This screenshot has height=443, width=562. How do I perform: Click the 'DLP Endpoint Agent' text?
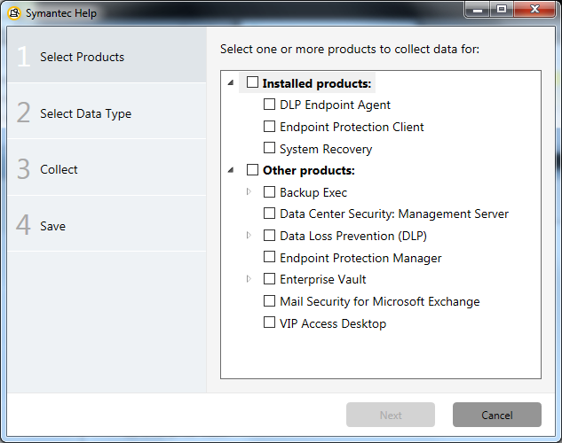pos(335,105)
